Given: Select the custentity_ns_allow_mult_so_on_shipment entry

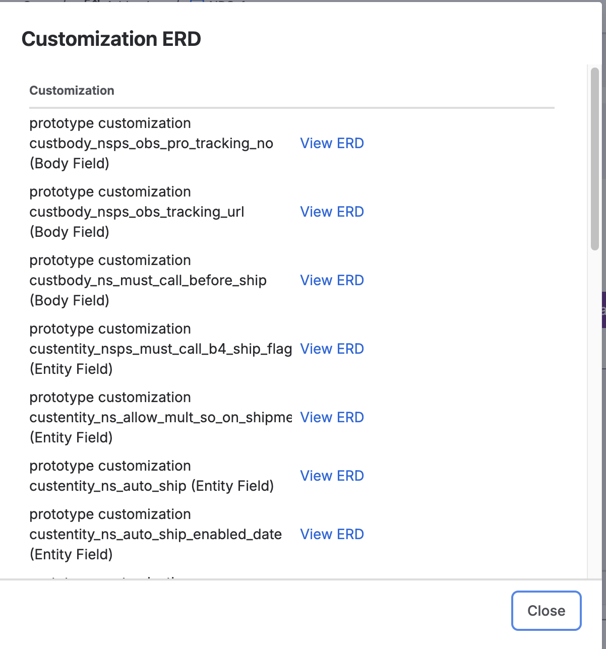Looking at the screenshot, I should (160, 417).
